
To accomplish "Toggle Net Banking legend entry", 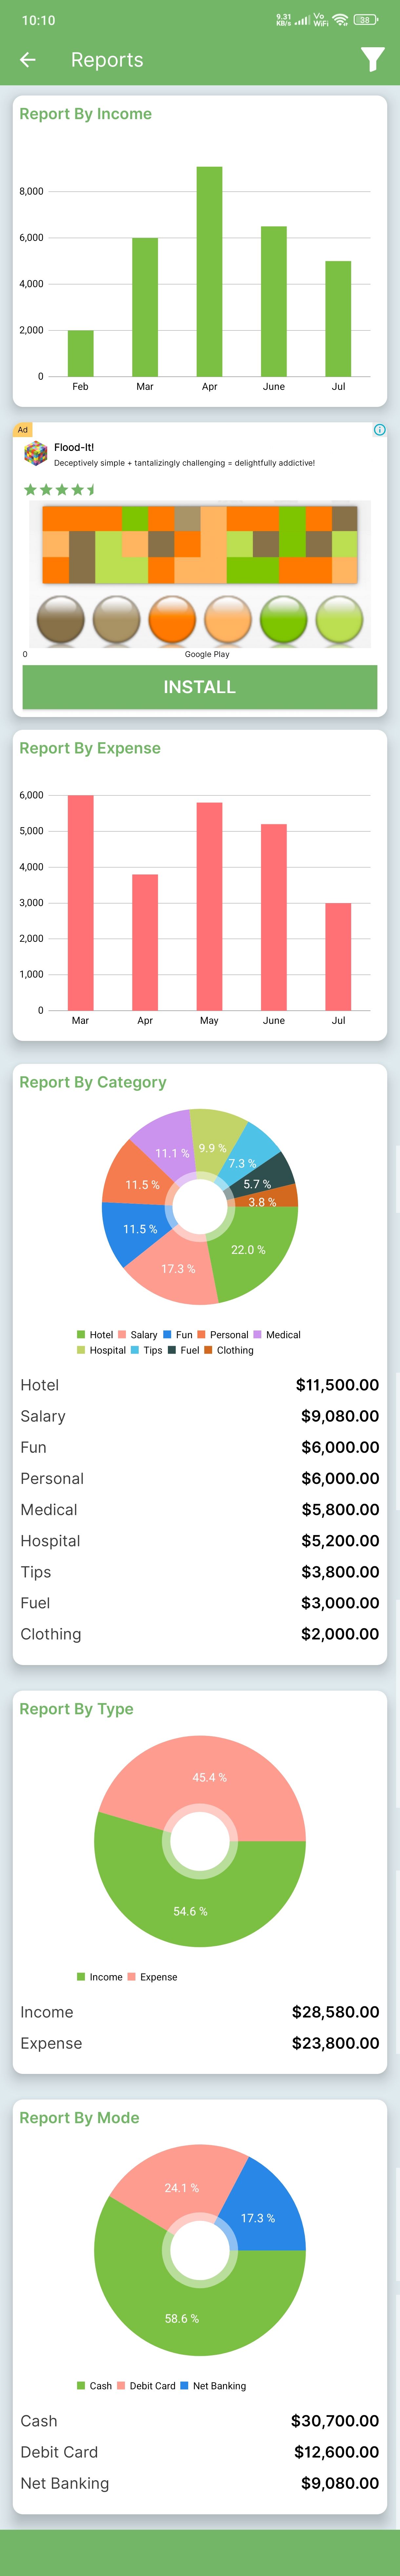I will pos(213,2386).
